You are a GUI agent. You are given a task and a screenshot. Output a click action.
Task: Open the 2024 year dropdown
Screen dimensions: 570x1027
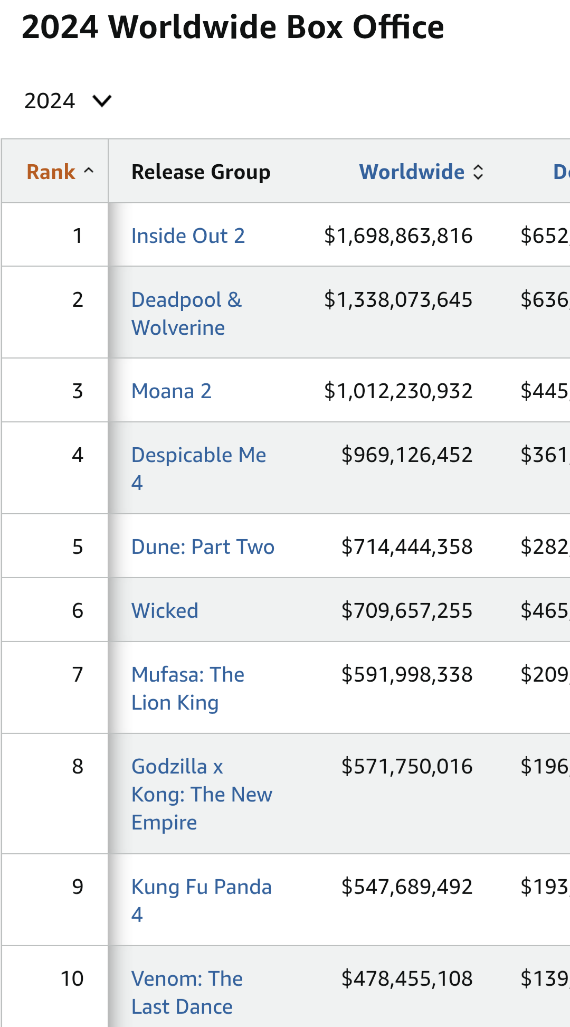pos(67,101)
